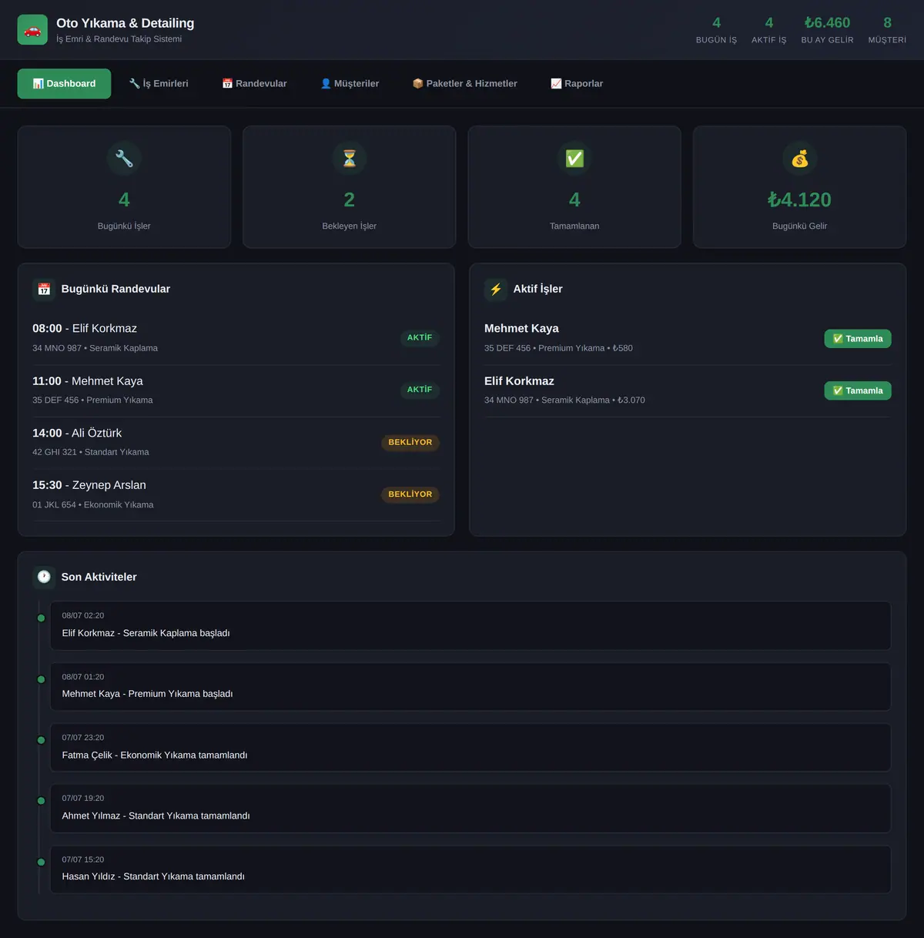This screenshot has width=924, height=938.
Task: Complete Mehmet Kaya's job with Tamamla
Action: (858, 339)
